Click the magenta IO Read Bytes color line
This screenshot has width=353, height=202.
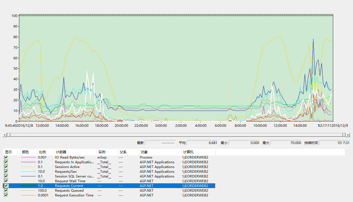(28, 157)
